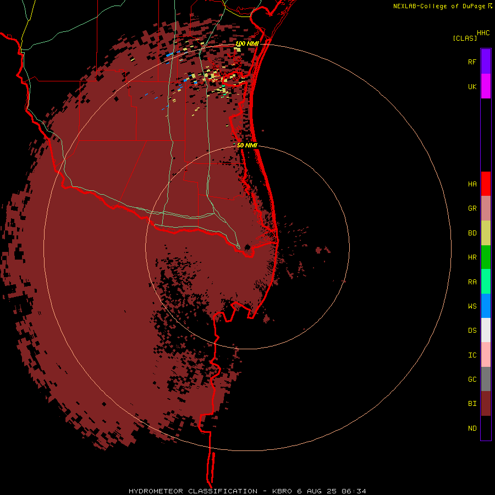Image resolution: width=495 pixels, height=495 pixels.
Task: Click the 'RA' legend label
Action: point(472,282)
